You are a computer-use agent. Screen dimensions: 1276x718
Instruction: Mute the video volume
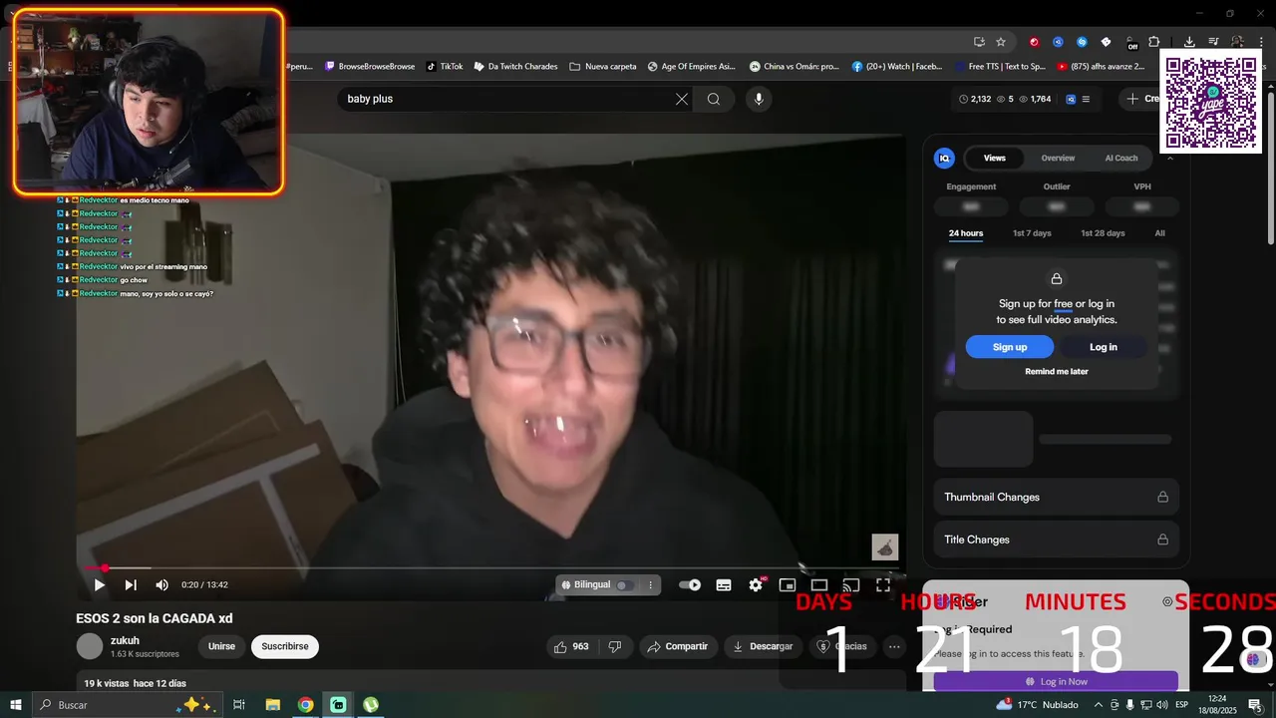point(161,585)
